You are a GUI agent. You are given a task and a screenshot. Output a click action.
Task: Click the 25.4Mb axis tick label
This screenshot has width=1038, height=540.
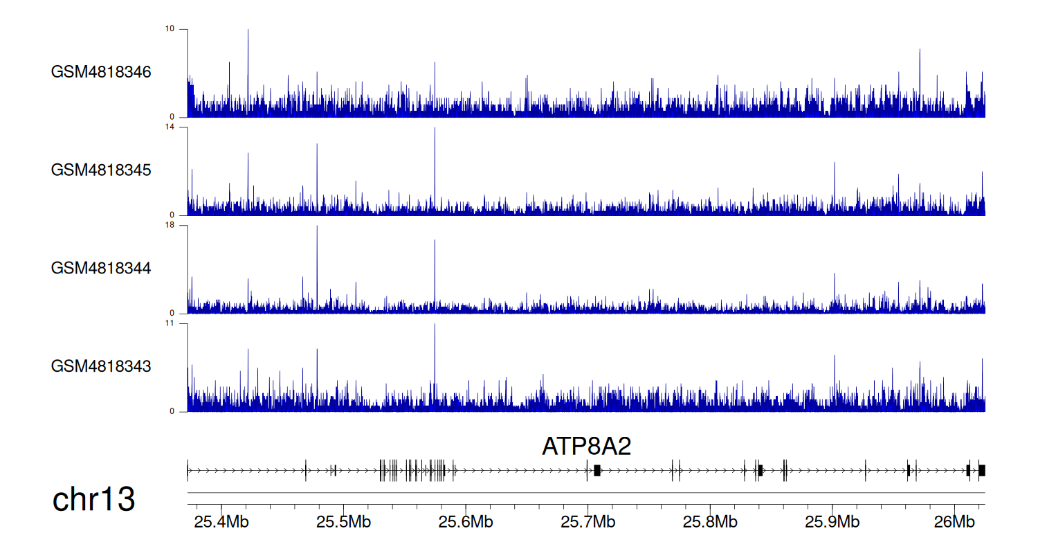[x=221, y=521]
